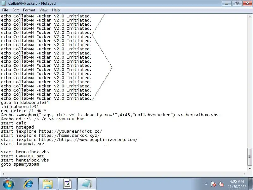Open the File menu
This screenshot has height=190, width=253.
point(5,10)
